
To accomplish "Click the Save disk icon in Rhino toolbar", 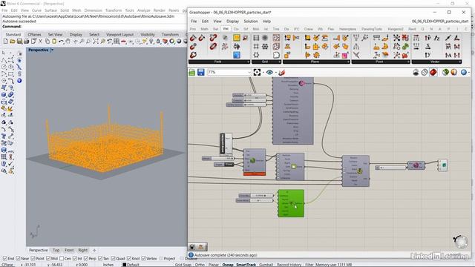I will 19,42.
